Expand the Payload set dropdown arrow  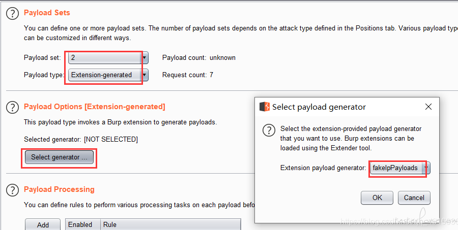click(145, 57)
